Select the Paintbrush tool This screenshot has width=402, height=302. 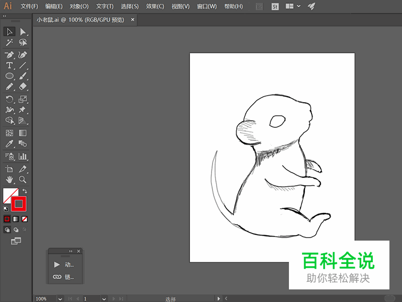click(x=21, y=76)
